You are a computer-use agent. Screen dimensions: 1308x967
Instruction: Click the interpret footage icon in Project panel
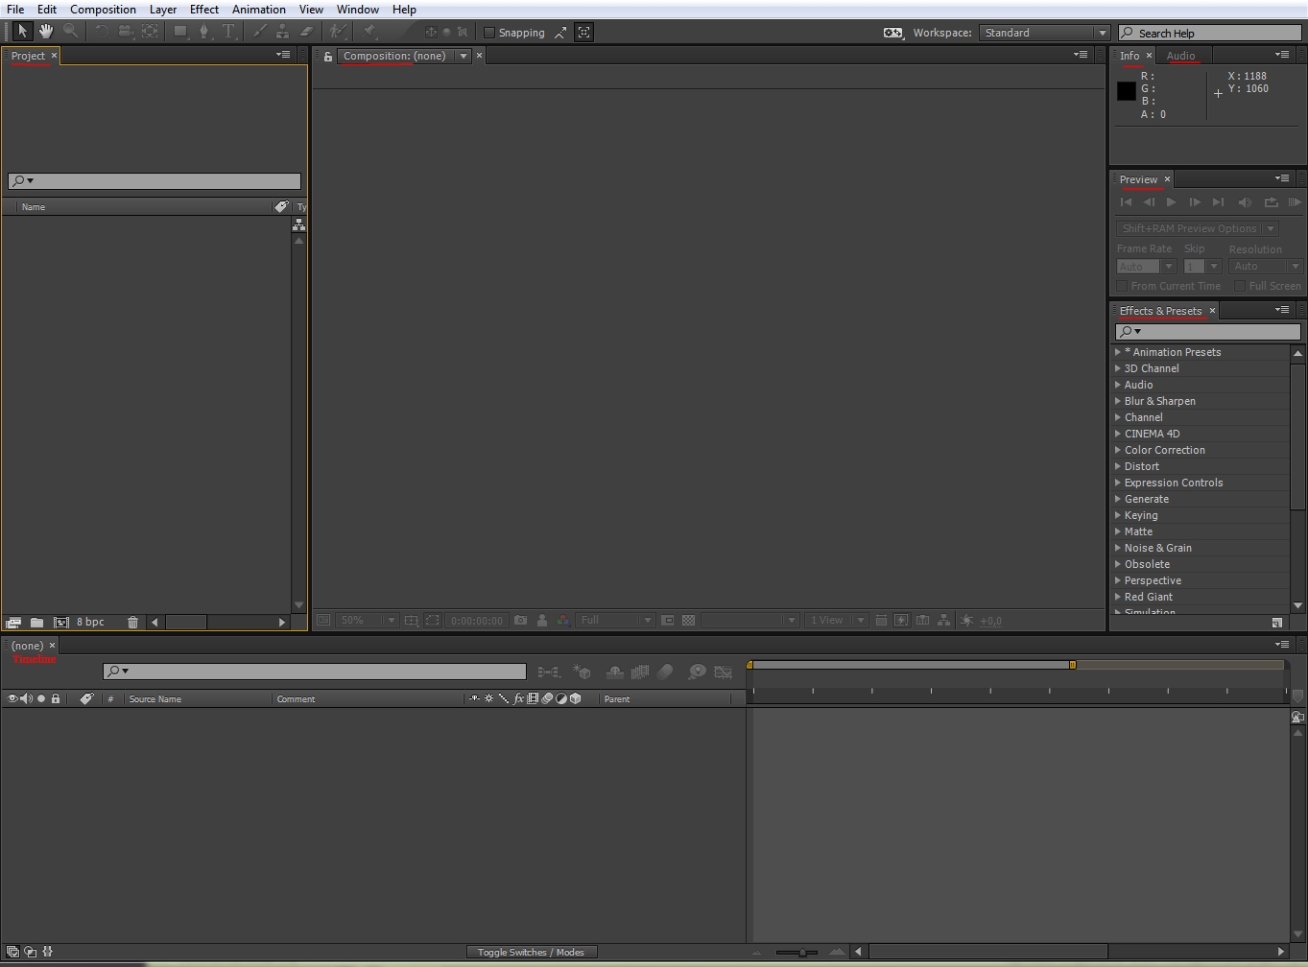(x=13, y=623)
